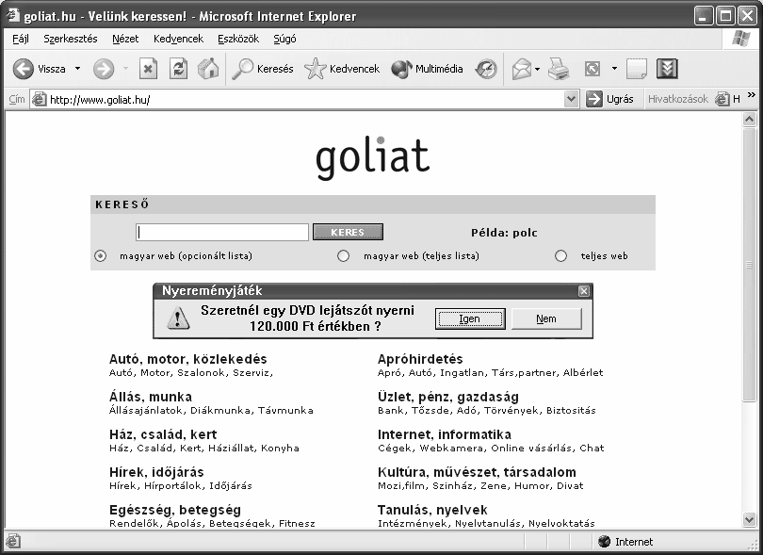Open the address bar dropdown list
The height and width of the screenshot is (555, 763).
pyautogui.click(x=571, y=99)
